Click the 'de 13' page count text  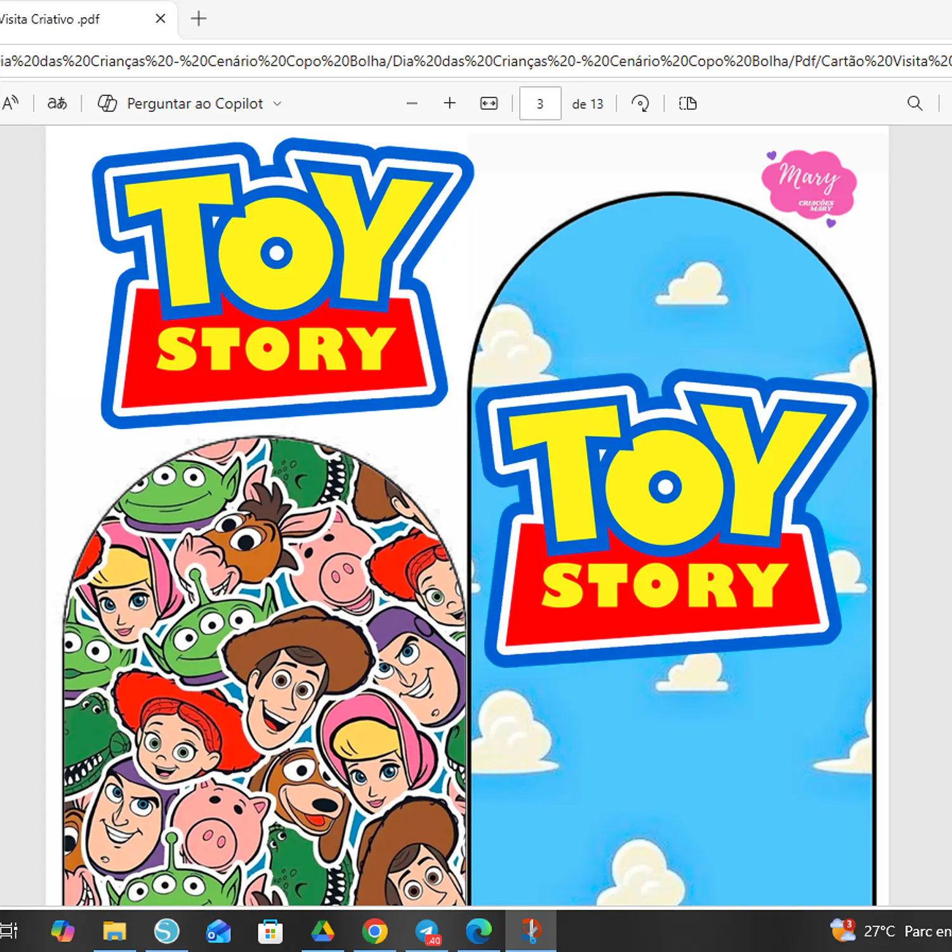[588, 104]
